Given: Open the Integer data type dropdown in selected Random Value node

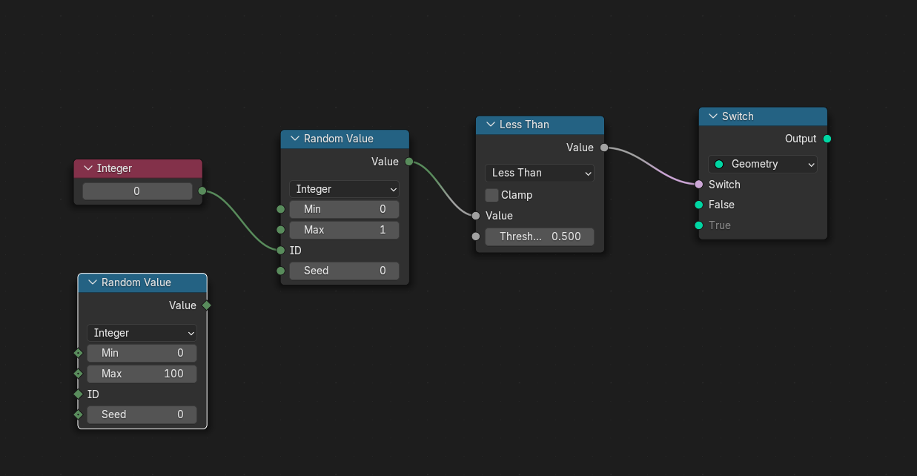Looking at the screenshot, I should tap(142, 333).
